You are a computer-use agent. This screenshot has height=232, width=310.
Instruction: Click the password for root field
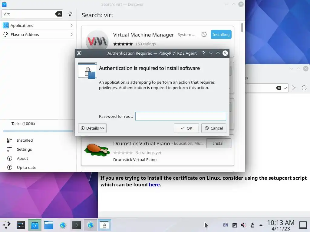[x=180, y=116]
